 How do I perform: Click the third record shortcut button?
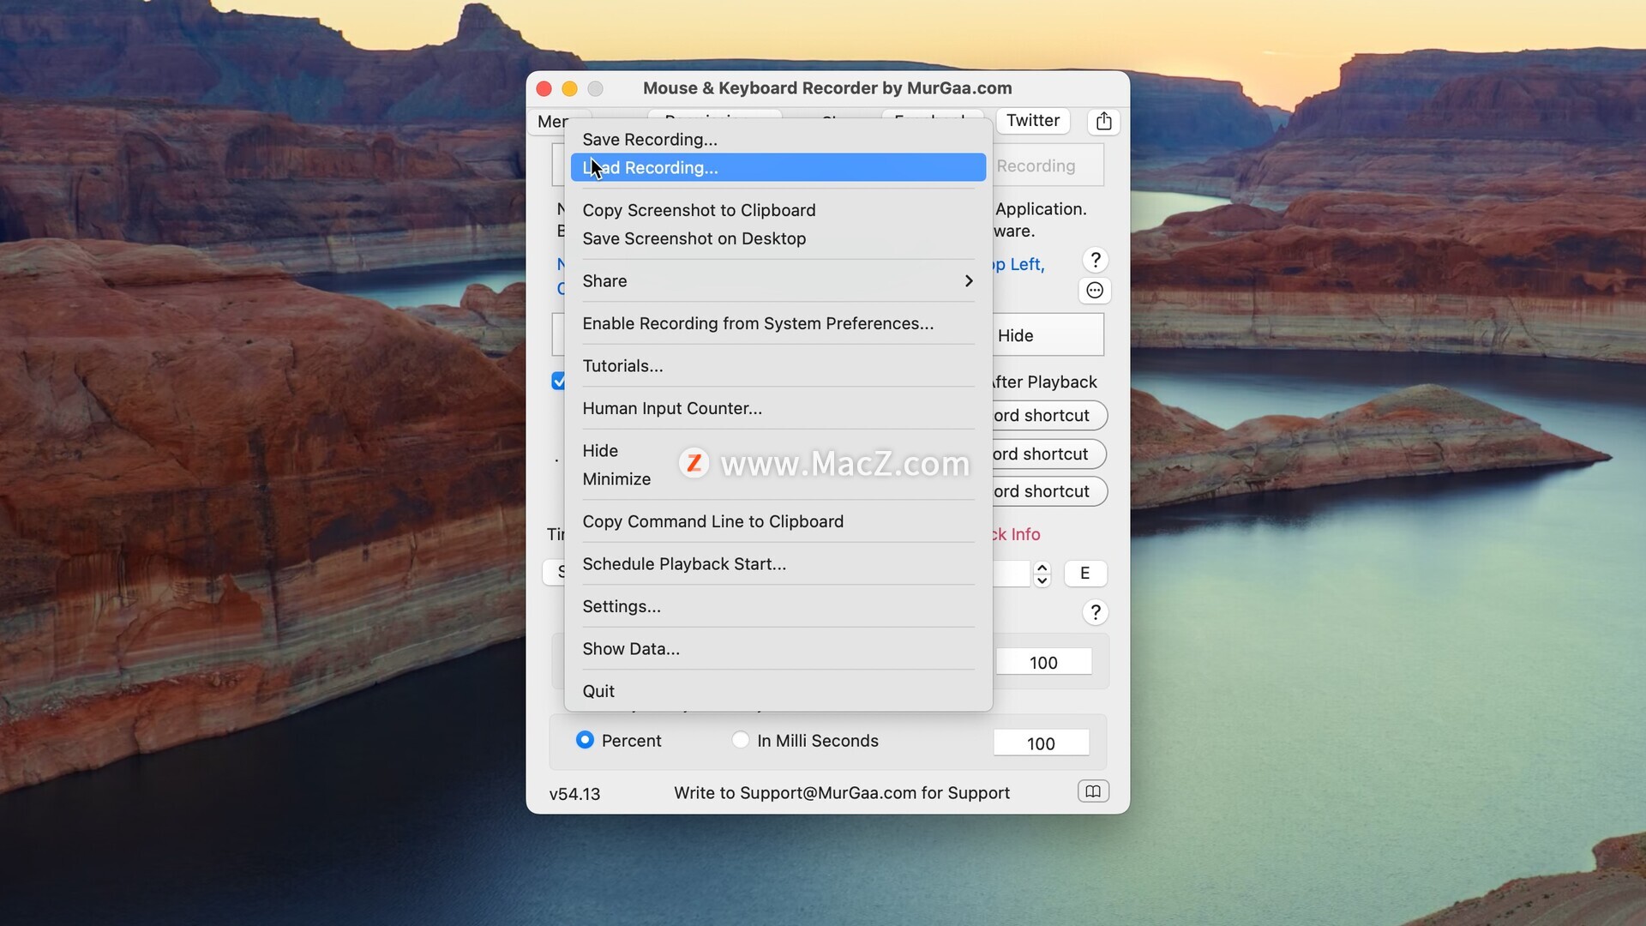(x=1049, y=491)
